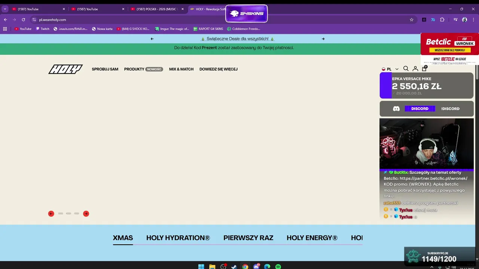
Task: Click the Świąteczne Deale dla wszystkich! announcement
Action: (x=238, y=39)
